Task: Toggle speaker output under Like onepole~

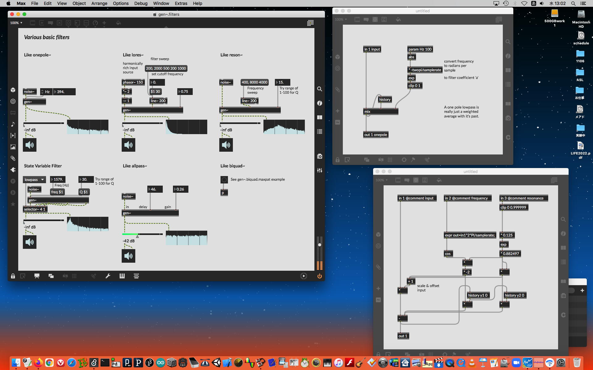Action: pos(30,145)
